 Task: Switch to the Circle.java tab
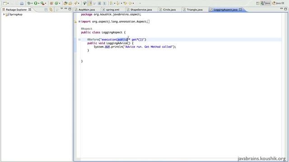click(169, 9)
